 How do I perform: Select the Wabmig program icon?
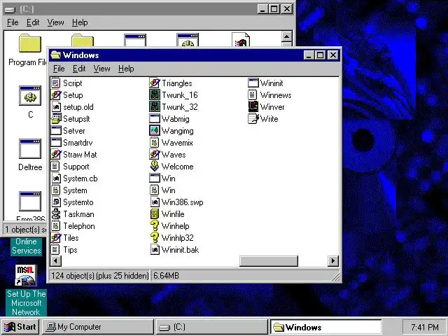coord(154,118)
